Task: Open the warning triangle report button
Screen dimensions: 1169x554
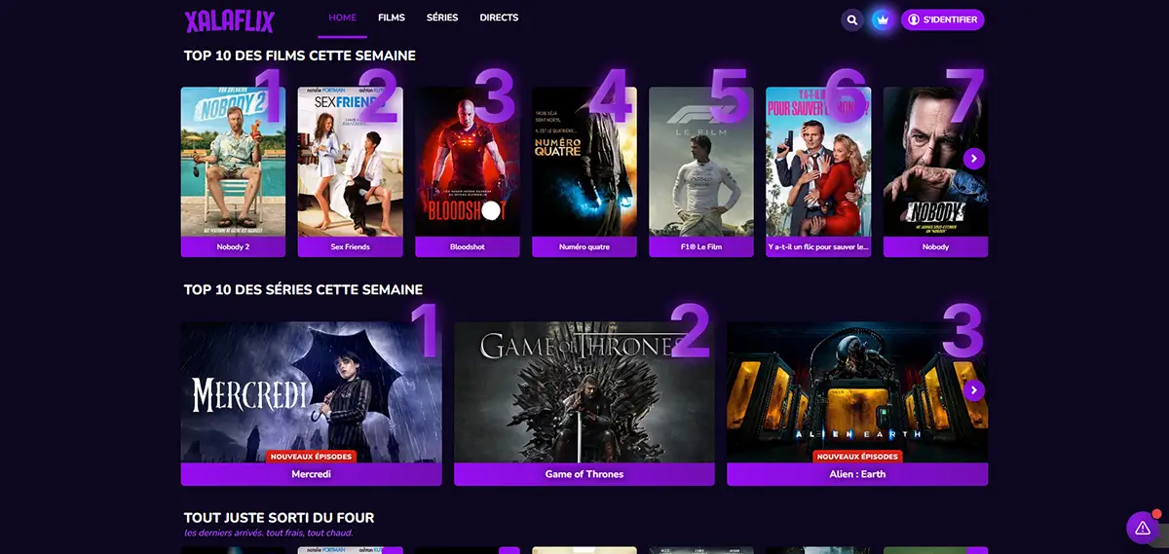Action: 1142,528
